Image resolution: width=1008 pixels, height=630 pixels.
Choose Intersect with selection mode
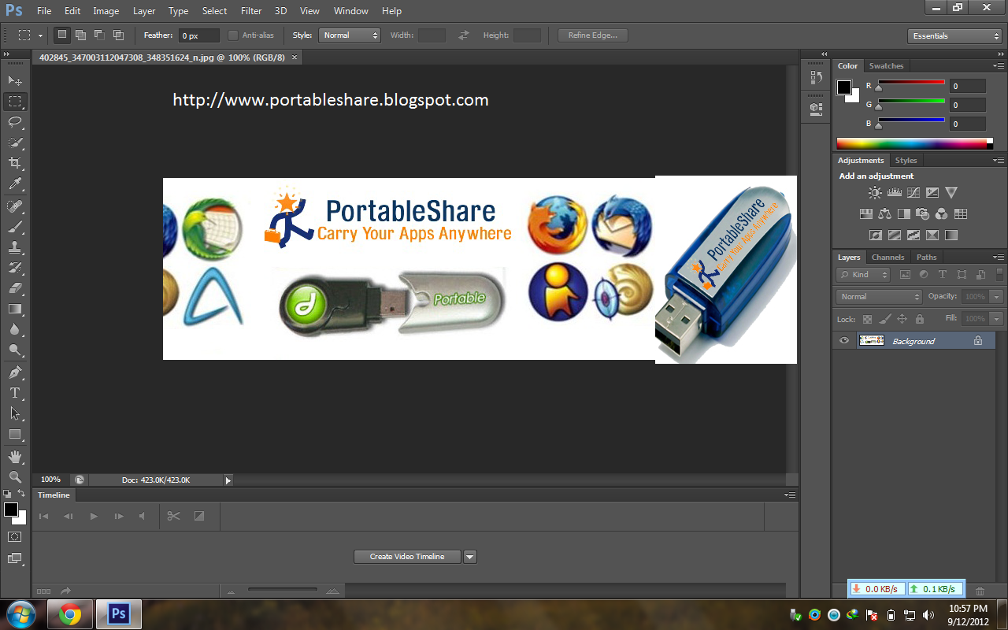(119, 35)
